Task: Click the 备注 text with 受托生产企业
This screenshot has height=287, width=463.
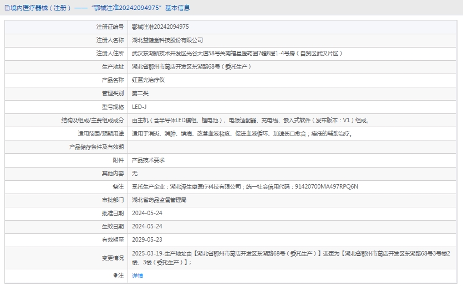Action: [x=245, y=186]
